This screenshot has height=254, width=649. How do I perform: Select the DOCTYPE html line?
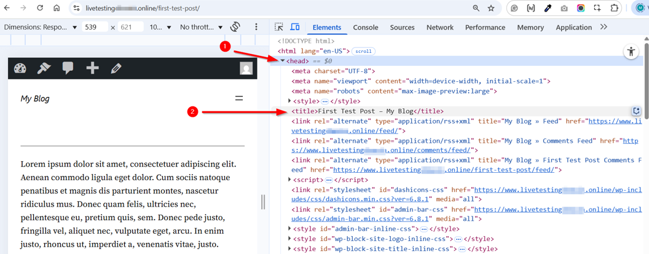click(x=306, y=41)
